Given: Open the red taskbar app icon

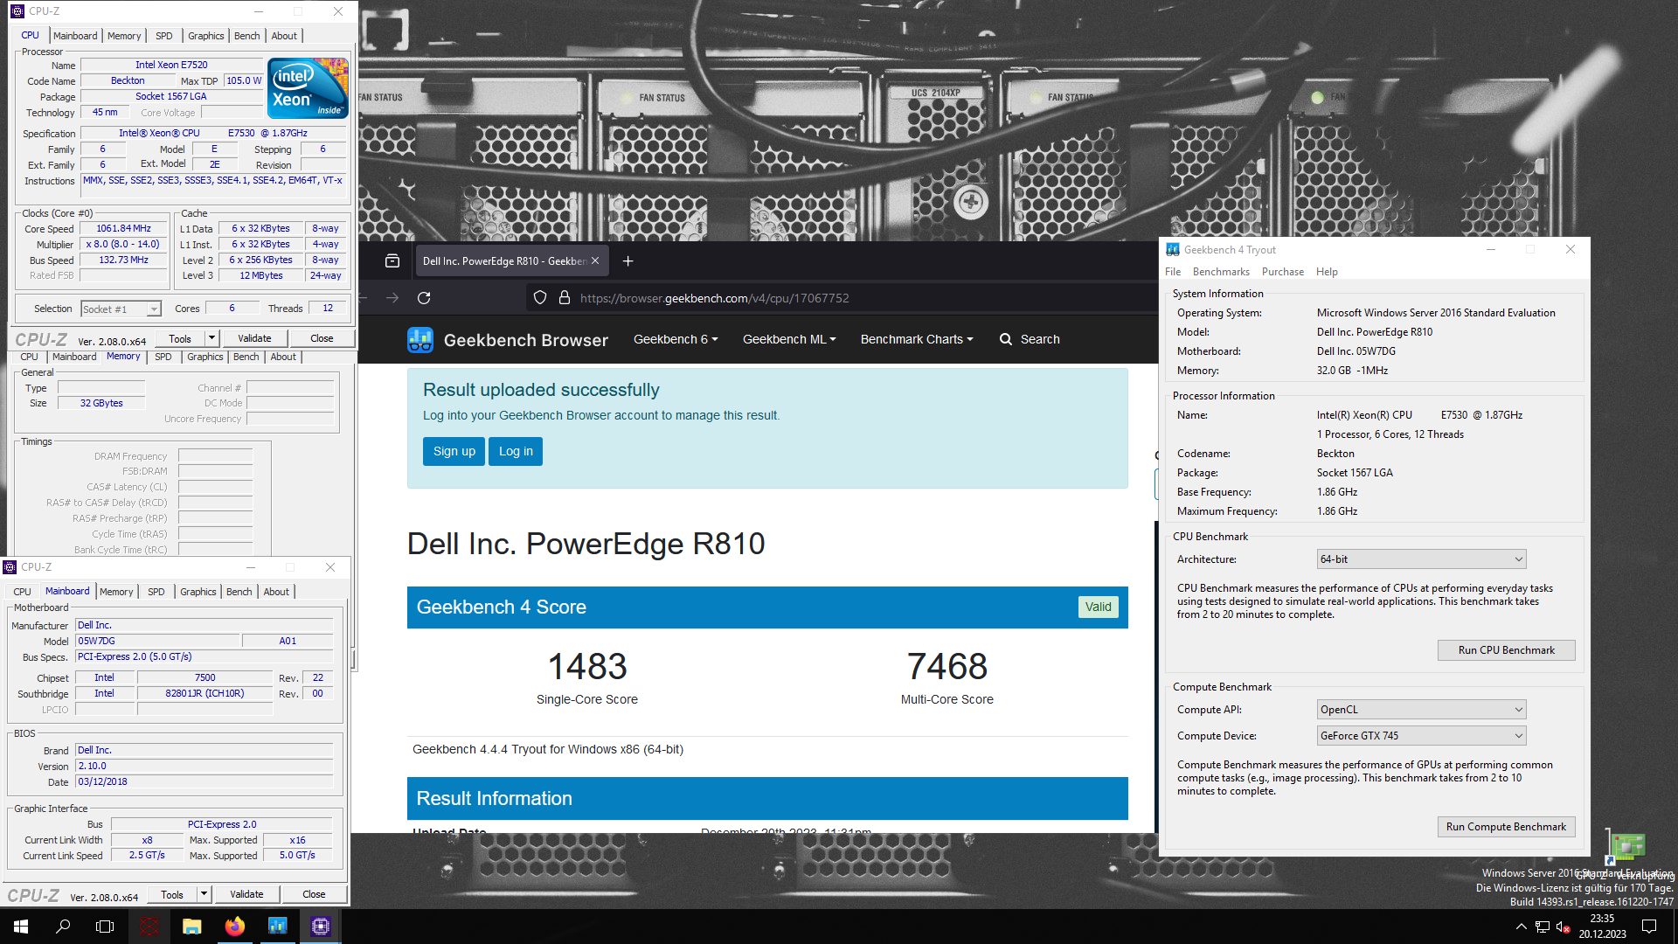Looking at the screenshot, I should [149, 927].
